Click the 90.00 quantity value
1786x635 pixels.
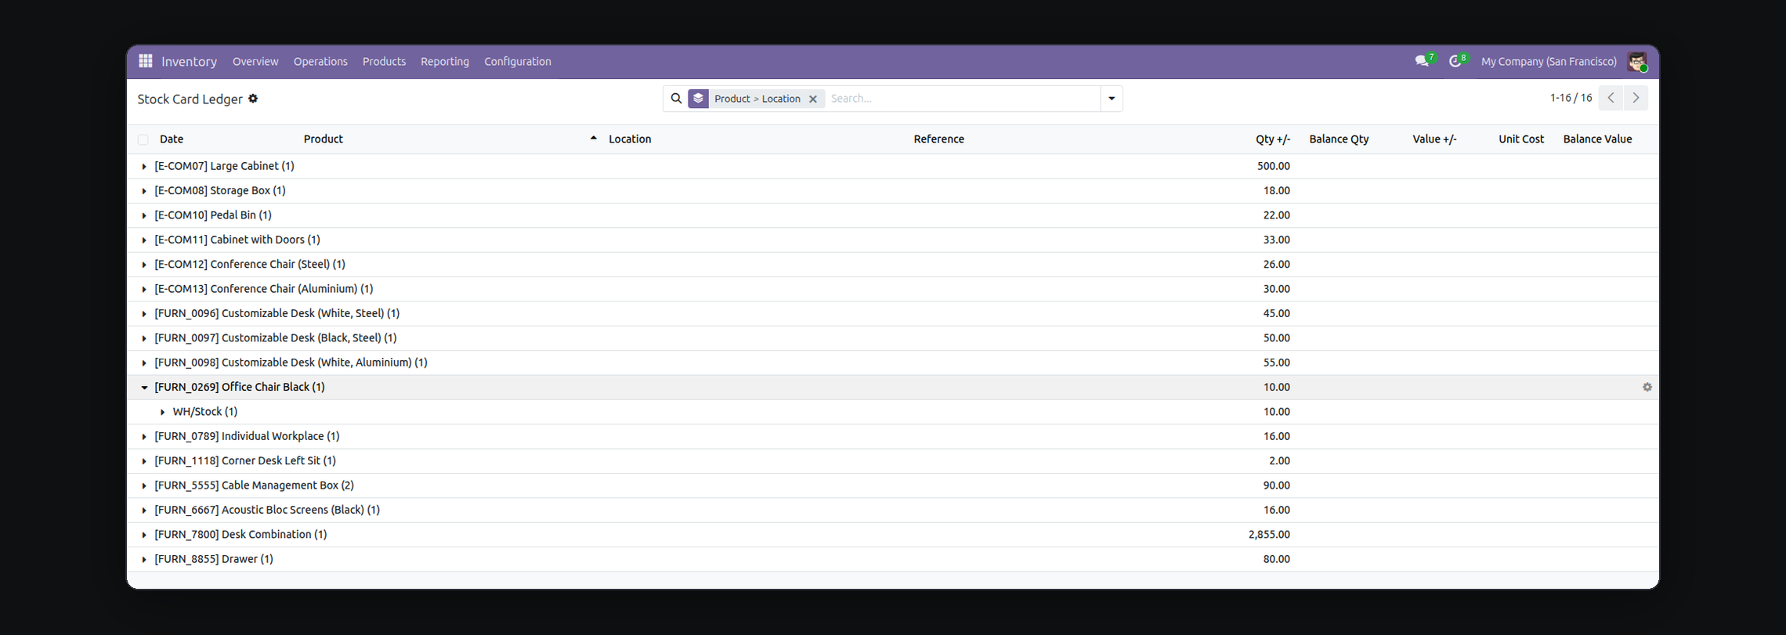click(x=1277, y=485)
